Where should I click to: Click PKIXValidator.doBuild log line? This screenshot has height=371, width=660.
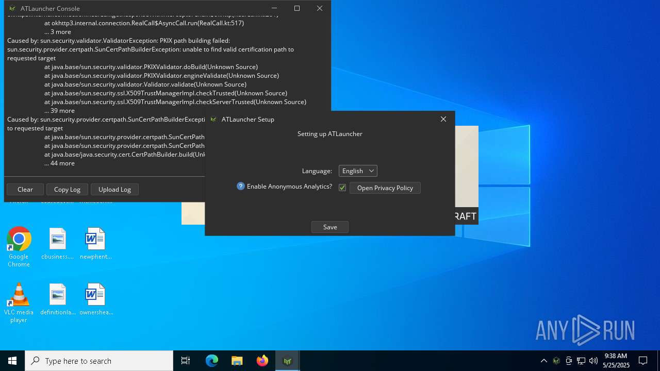click(x=151, y=67)
